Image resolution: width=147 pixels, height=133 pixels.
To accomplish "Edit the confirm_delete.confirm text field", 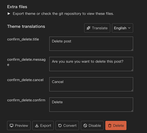I will (x=91, y=104).
